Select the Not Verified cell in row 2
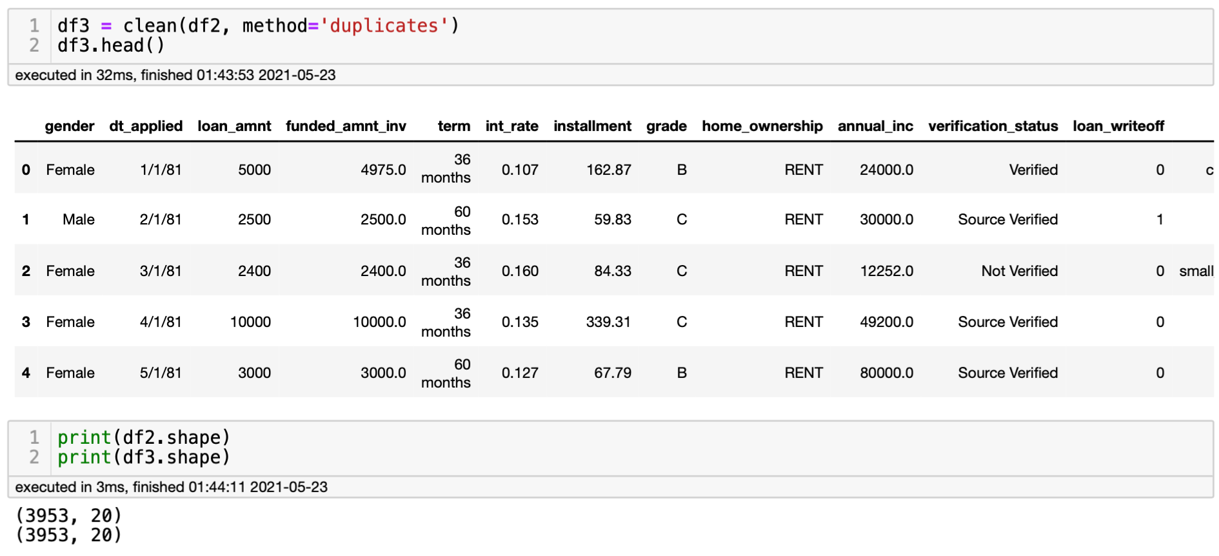Viewport: 1219px width, 556px height. click(x=1019, y=272)
